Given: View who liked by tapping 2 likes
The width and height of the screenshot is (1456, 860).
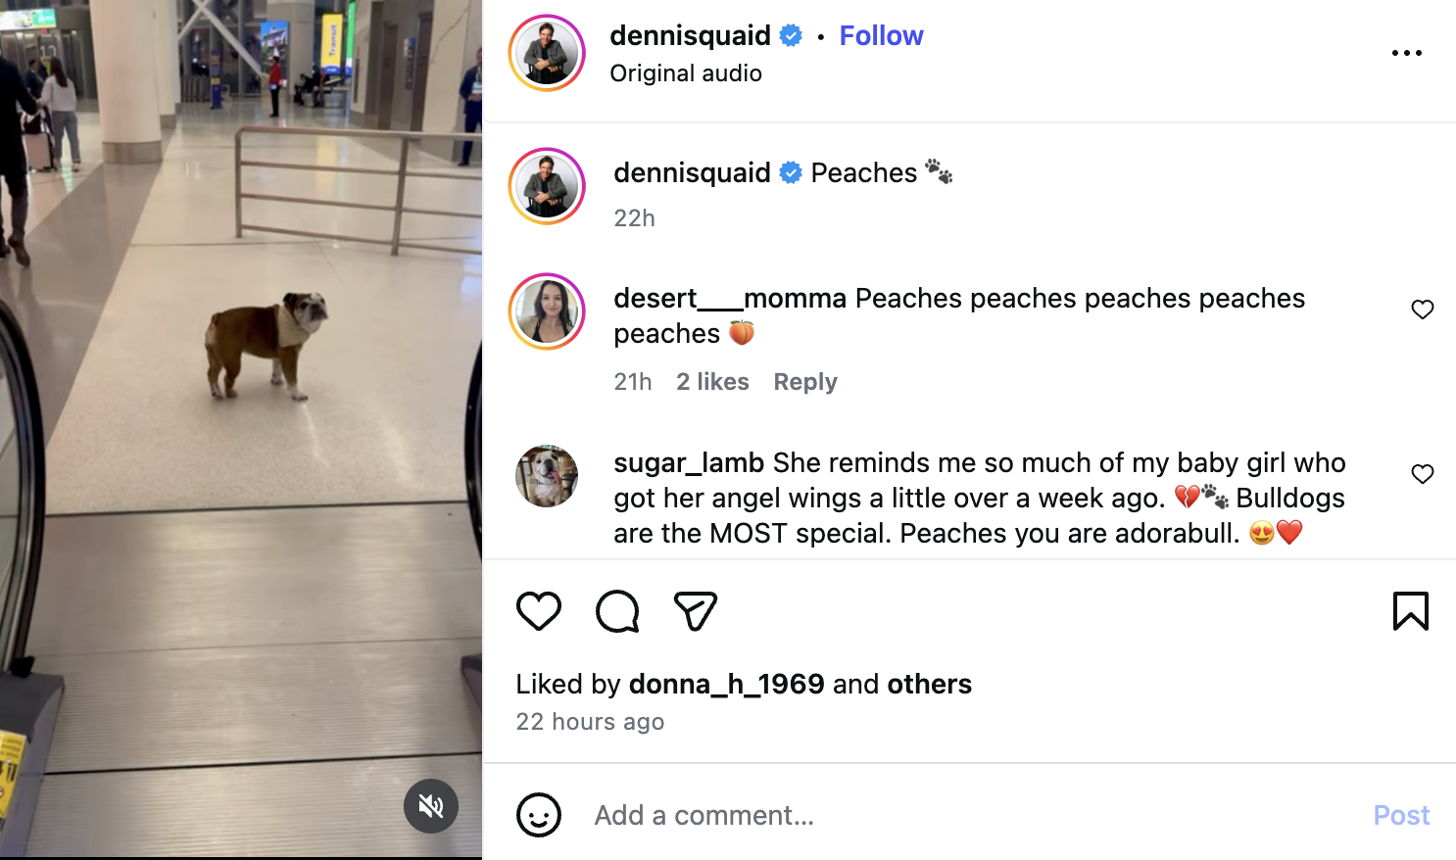Looking at the screenshot, I should (712, 381).
